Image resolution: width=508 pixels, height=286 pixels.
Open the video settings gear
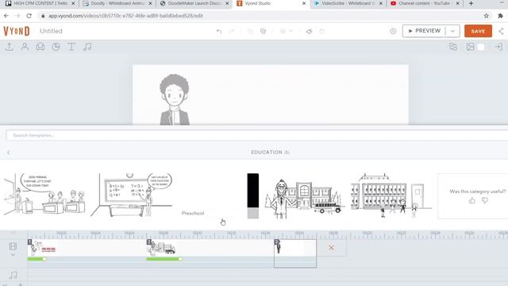pos(393,32)
